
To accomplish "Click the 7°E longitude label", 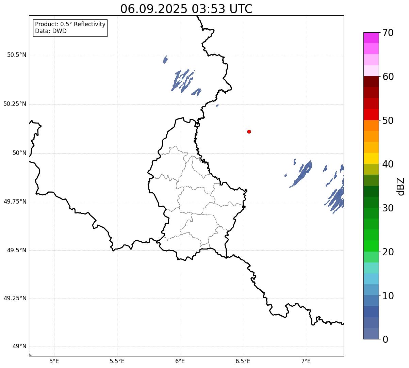I will (306, 361).
